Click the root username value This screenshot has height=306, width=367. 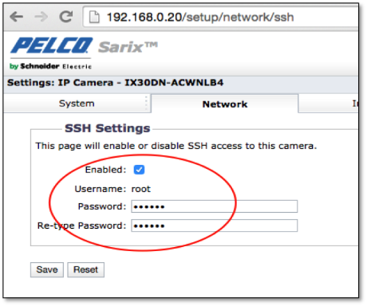pyautogui.click(x=141, y=189)
